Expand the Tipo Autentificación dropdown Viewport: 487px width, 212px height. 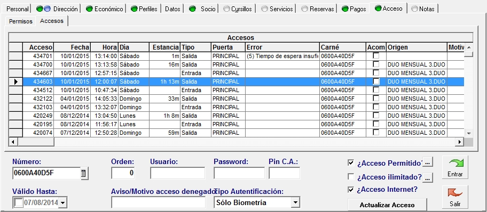click(x=295, y=203)
